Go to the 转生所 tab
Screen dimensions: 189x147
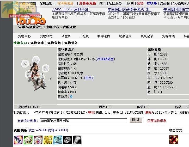(66, 36)
